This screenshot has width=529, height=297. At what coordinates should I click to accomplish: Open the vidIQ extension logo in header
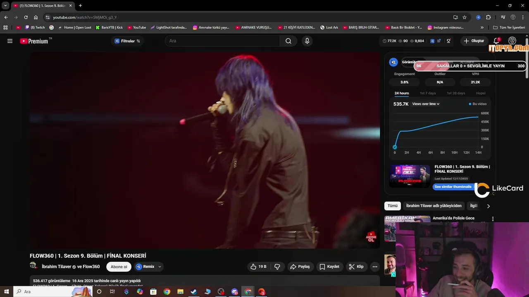(432, 41)
